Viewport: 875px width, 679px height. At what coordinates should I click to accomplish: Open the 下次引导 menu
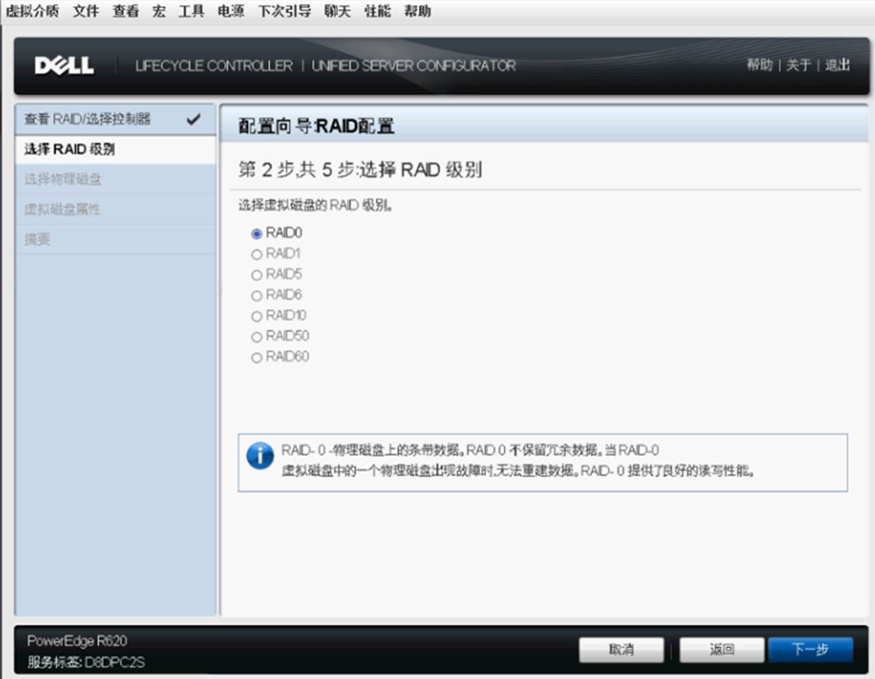(284, 11)
